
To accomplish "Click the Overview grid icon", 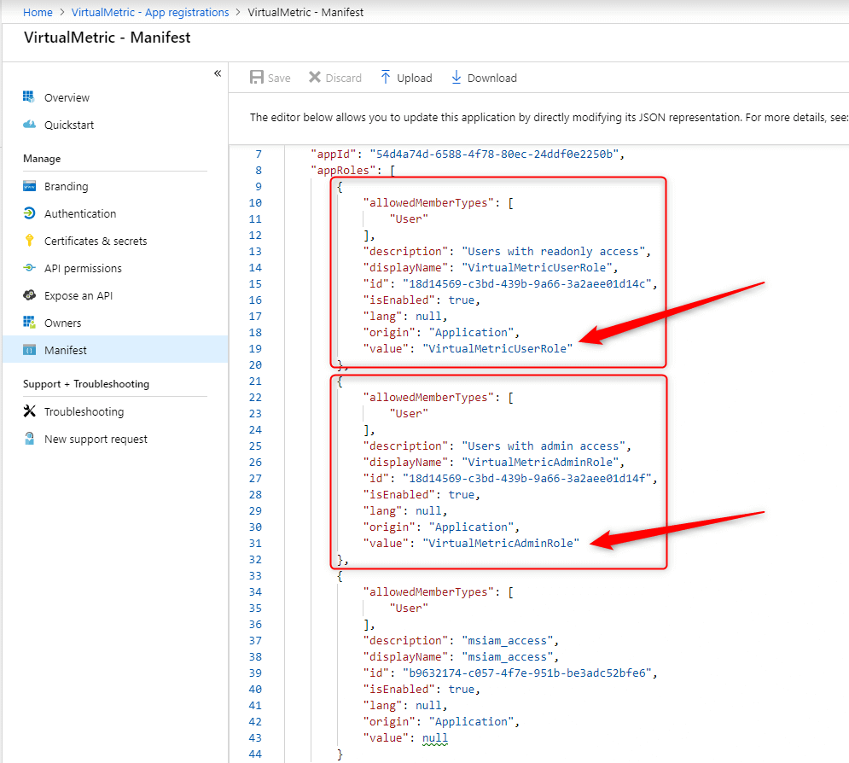I will coord(29,97).
